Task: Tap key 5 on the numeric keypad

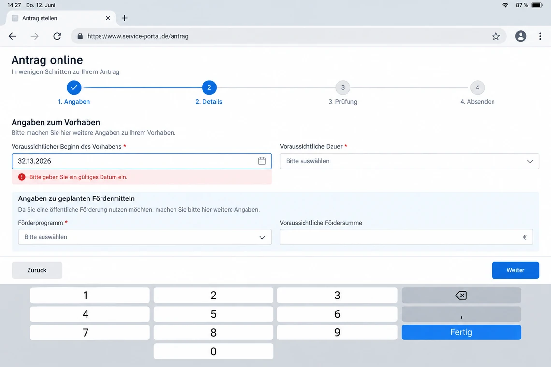Action: tap(213, 314)
